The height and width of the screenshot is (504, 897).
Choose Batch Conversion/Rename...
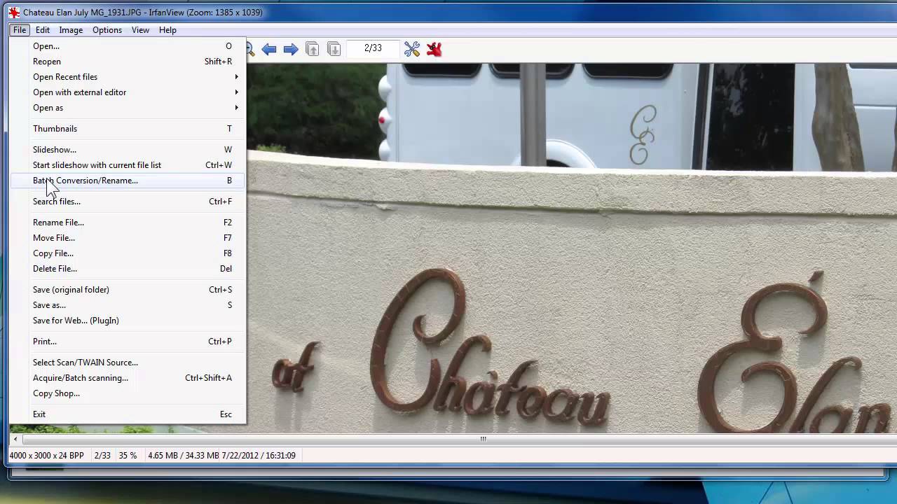click(128, 181)
